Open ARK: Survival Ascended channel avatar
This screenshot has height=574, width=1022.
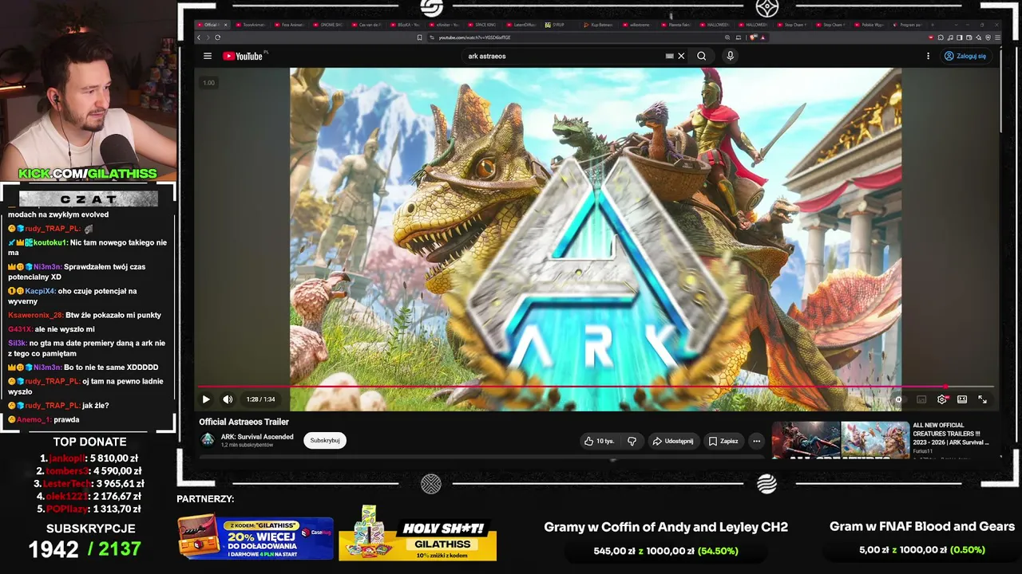pyautogui.click(x=208, y=440)
